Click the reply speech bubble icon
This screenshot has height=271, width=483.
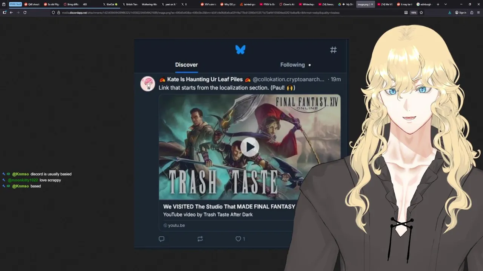click(x=162, y=239)
